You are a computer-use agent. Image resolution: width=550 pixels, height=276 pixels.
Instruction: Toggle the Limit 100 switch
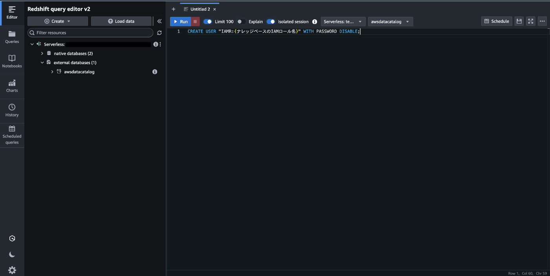coord(208,22)
